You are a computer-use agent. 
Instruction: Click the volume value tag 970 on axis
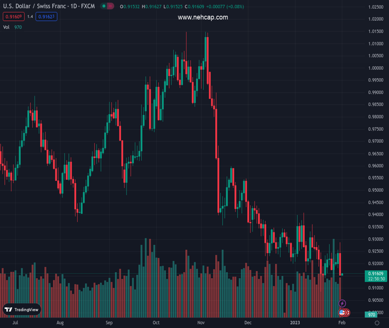371,315
